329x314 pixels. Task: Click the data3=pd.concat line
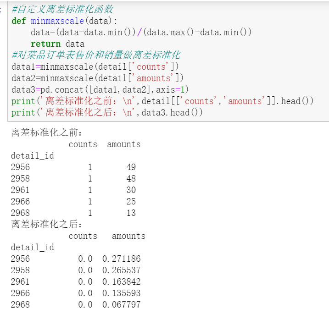click(100, 90)
